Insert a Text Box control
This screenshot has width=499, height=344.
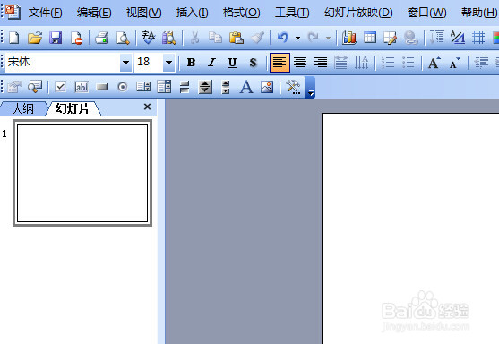pos(82,87)
